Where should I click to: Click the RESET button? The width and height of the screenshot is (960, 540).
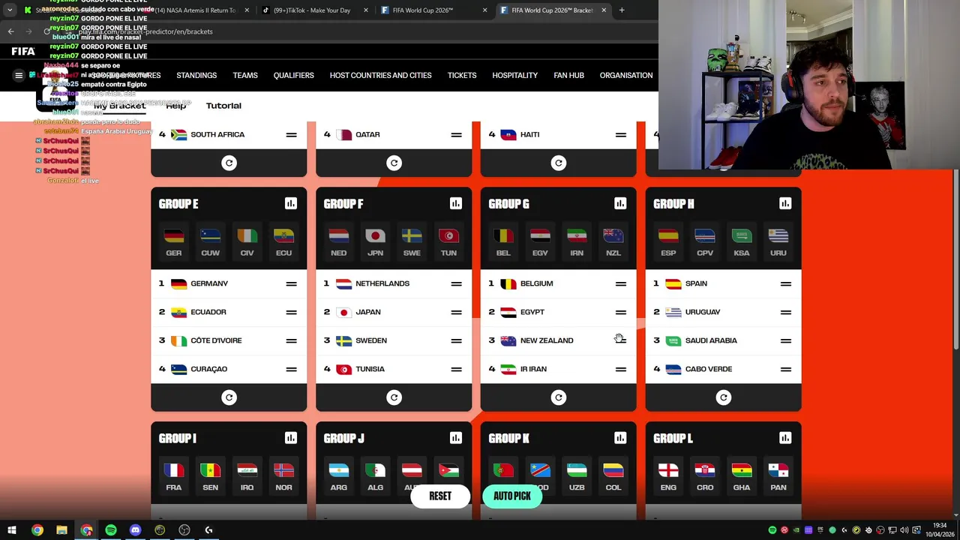coord(440,496)
